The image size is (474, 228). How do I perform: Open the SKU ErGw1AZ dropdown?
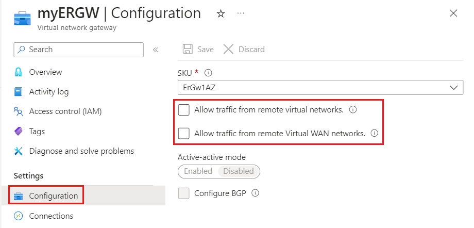coord(320,88)
